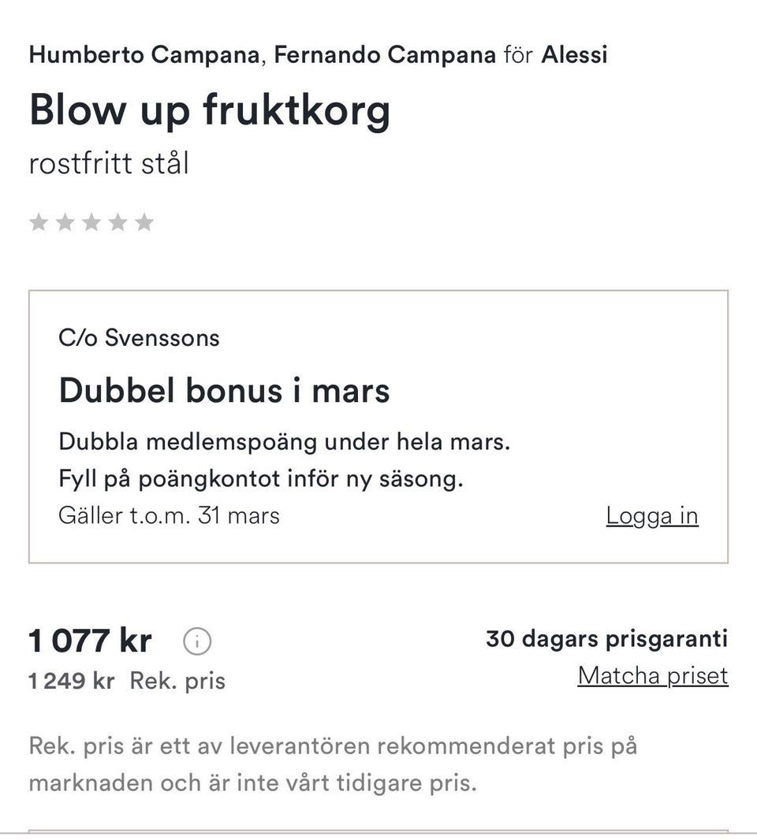
Task: Open designer Humberto Campana's page
Action: click(145, 55)
